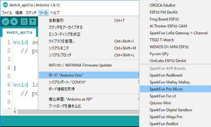Viewport: 211px width, 127px height.
Task: Select AI Thinker ESP32-CAM board
Action: click(x=175, y=26)
